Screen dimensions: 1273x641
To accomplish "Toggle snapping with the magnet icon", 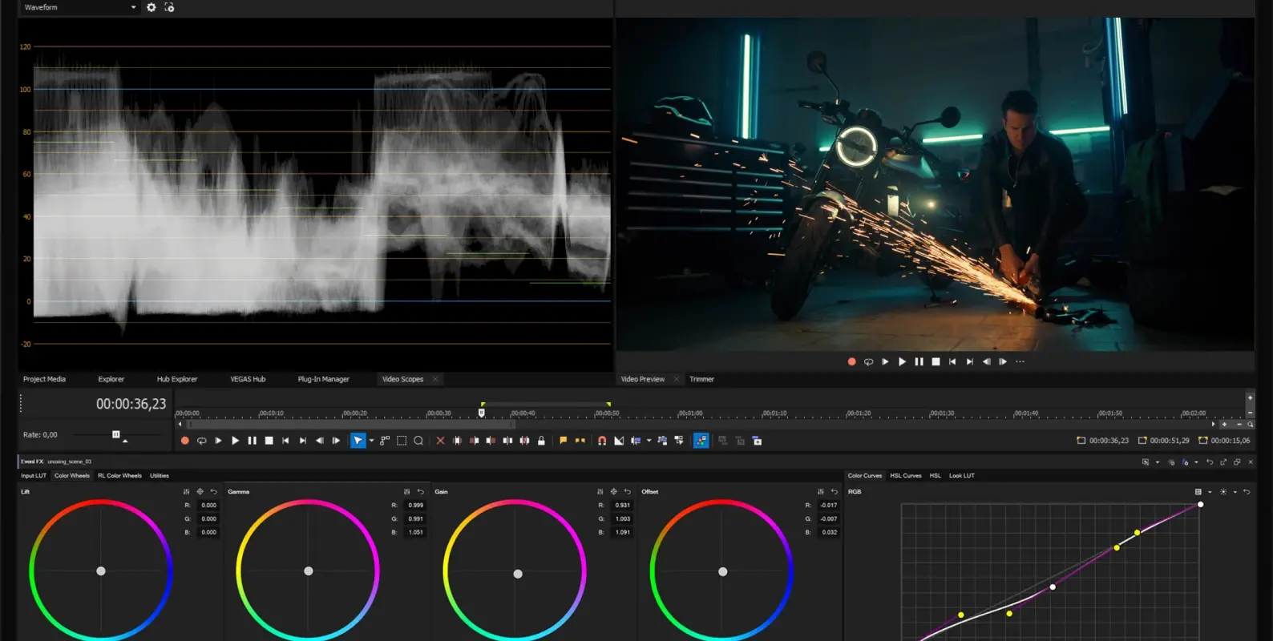I will pos(602,441).
